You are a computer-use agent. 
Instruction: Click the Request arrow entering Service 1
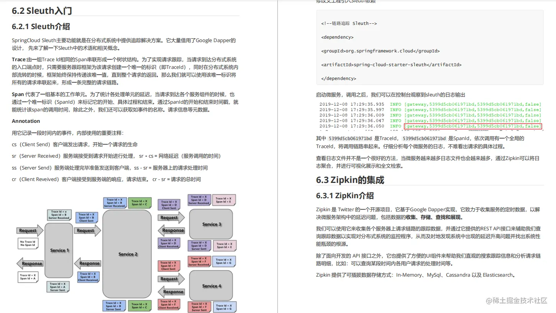pyautogui.click(x=30, y=230)
